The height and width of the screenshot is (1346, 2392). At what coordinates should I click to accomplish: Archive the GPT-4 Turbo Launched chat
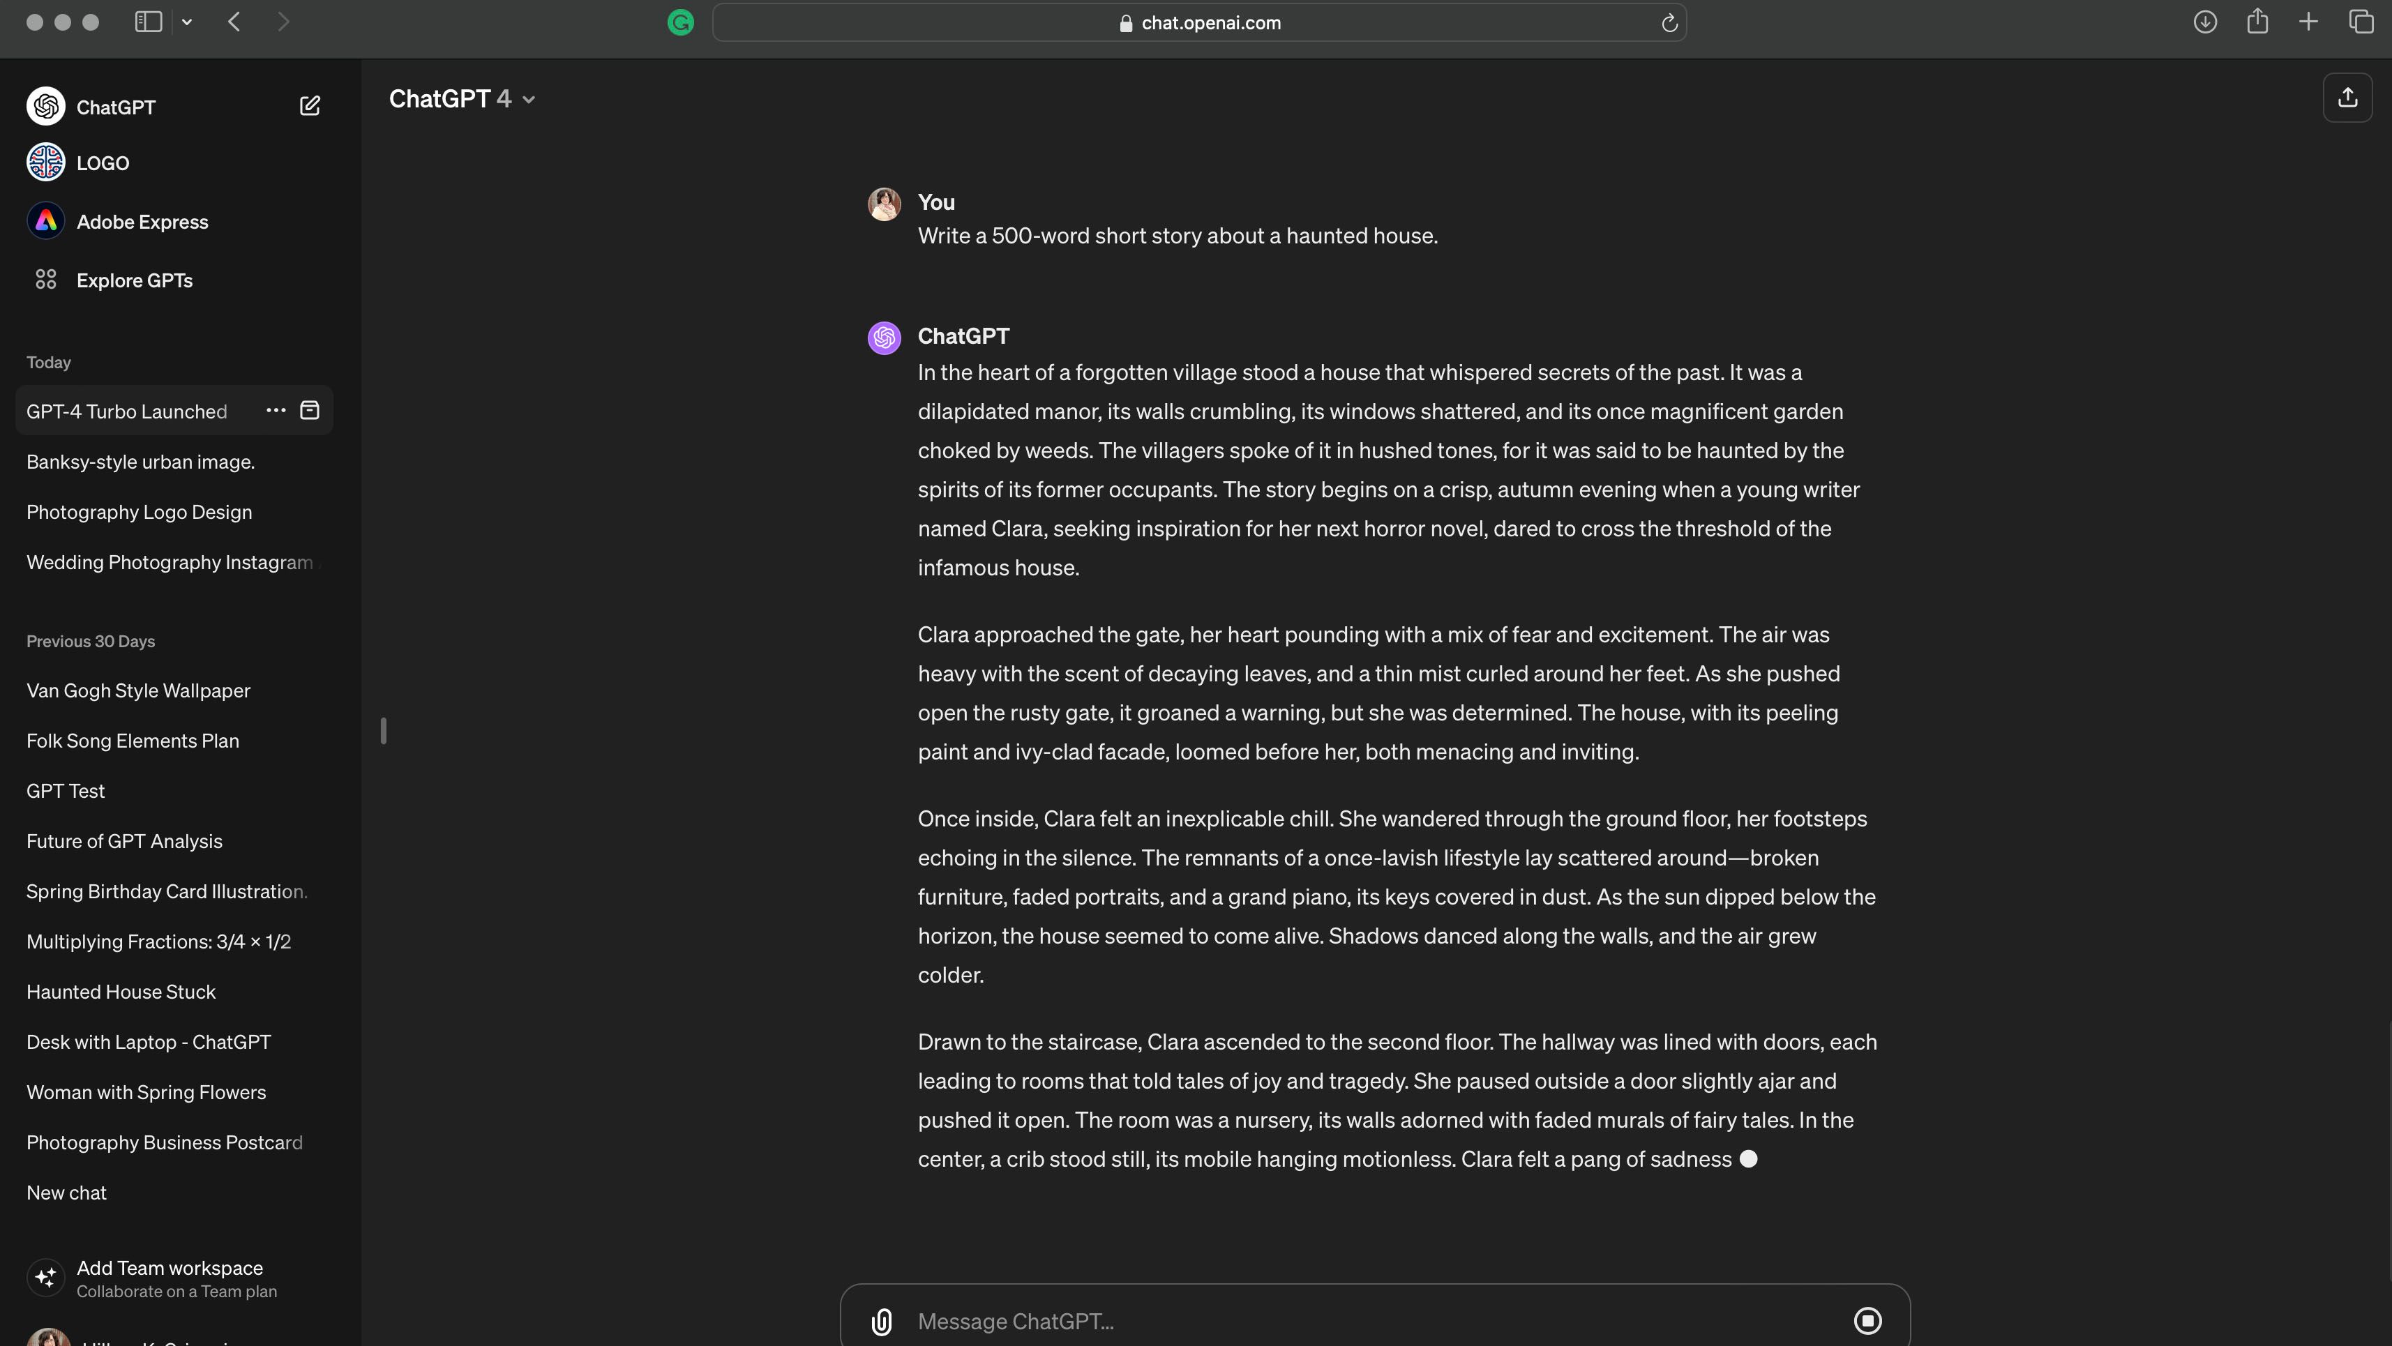click(310, 410)
